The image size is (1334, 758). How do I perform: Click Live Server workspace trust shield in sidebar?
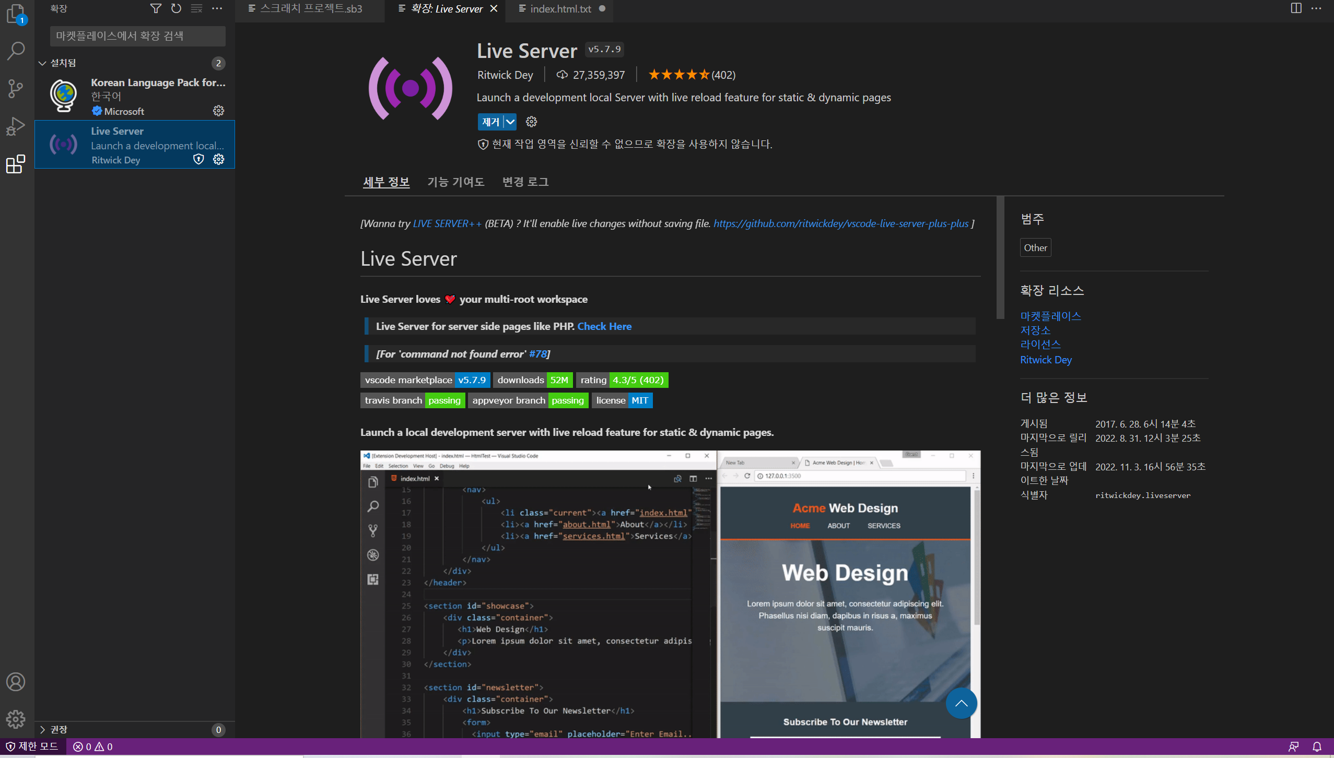coord(198,159)
